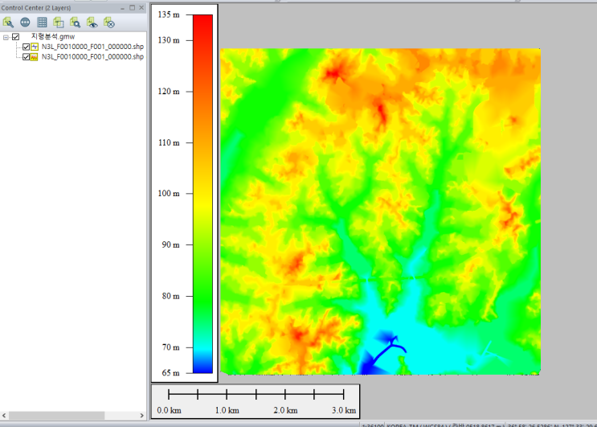This screenshot has width=597, height=427.
Task: Toggle checkbox of the second .shp layer
Action: click(26, 57)
